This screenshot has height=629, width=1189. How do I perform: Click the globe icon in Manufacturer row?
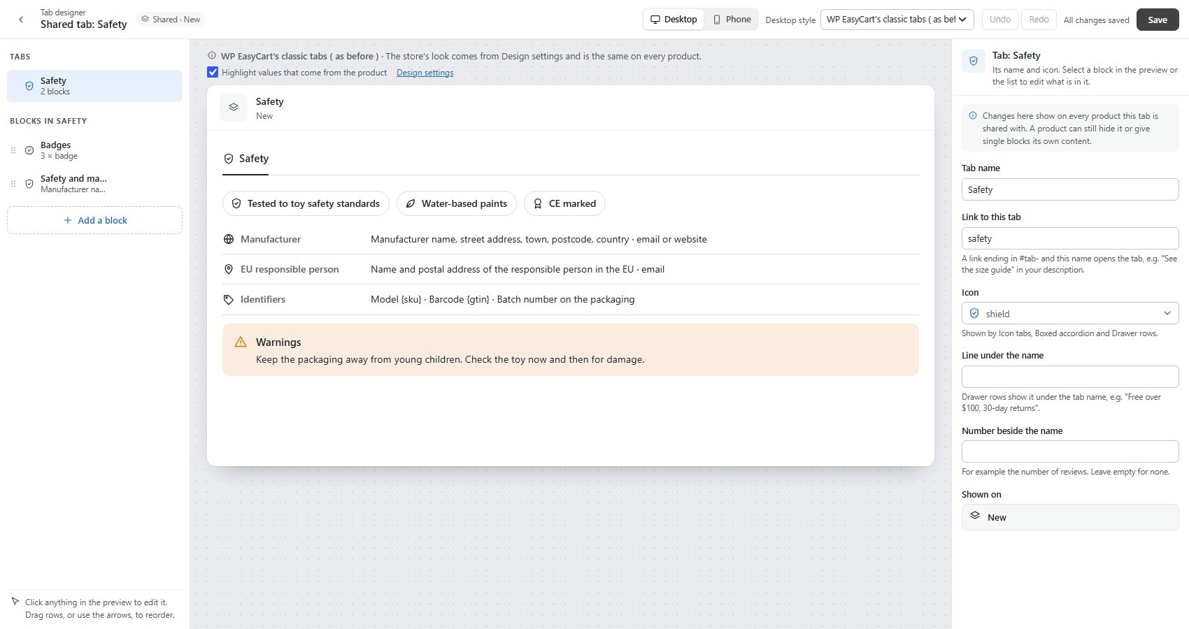pos(229,239)
